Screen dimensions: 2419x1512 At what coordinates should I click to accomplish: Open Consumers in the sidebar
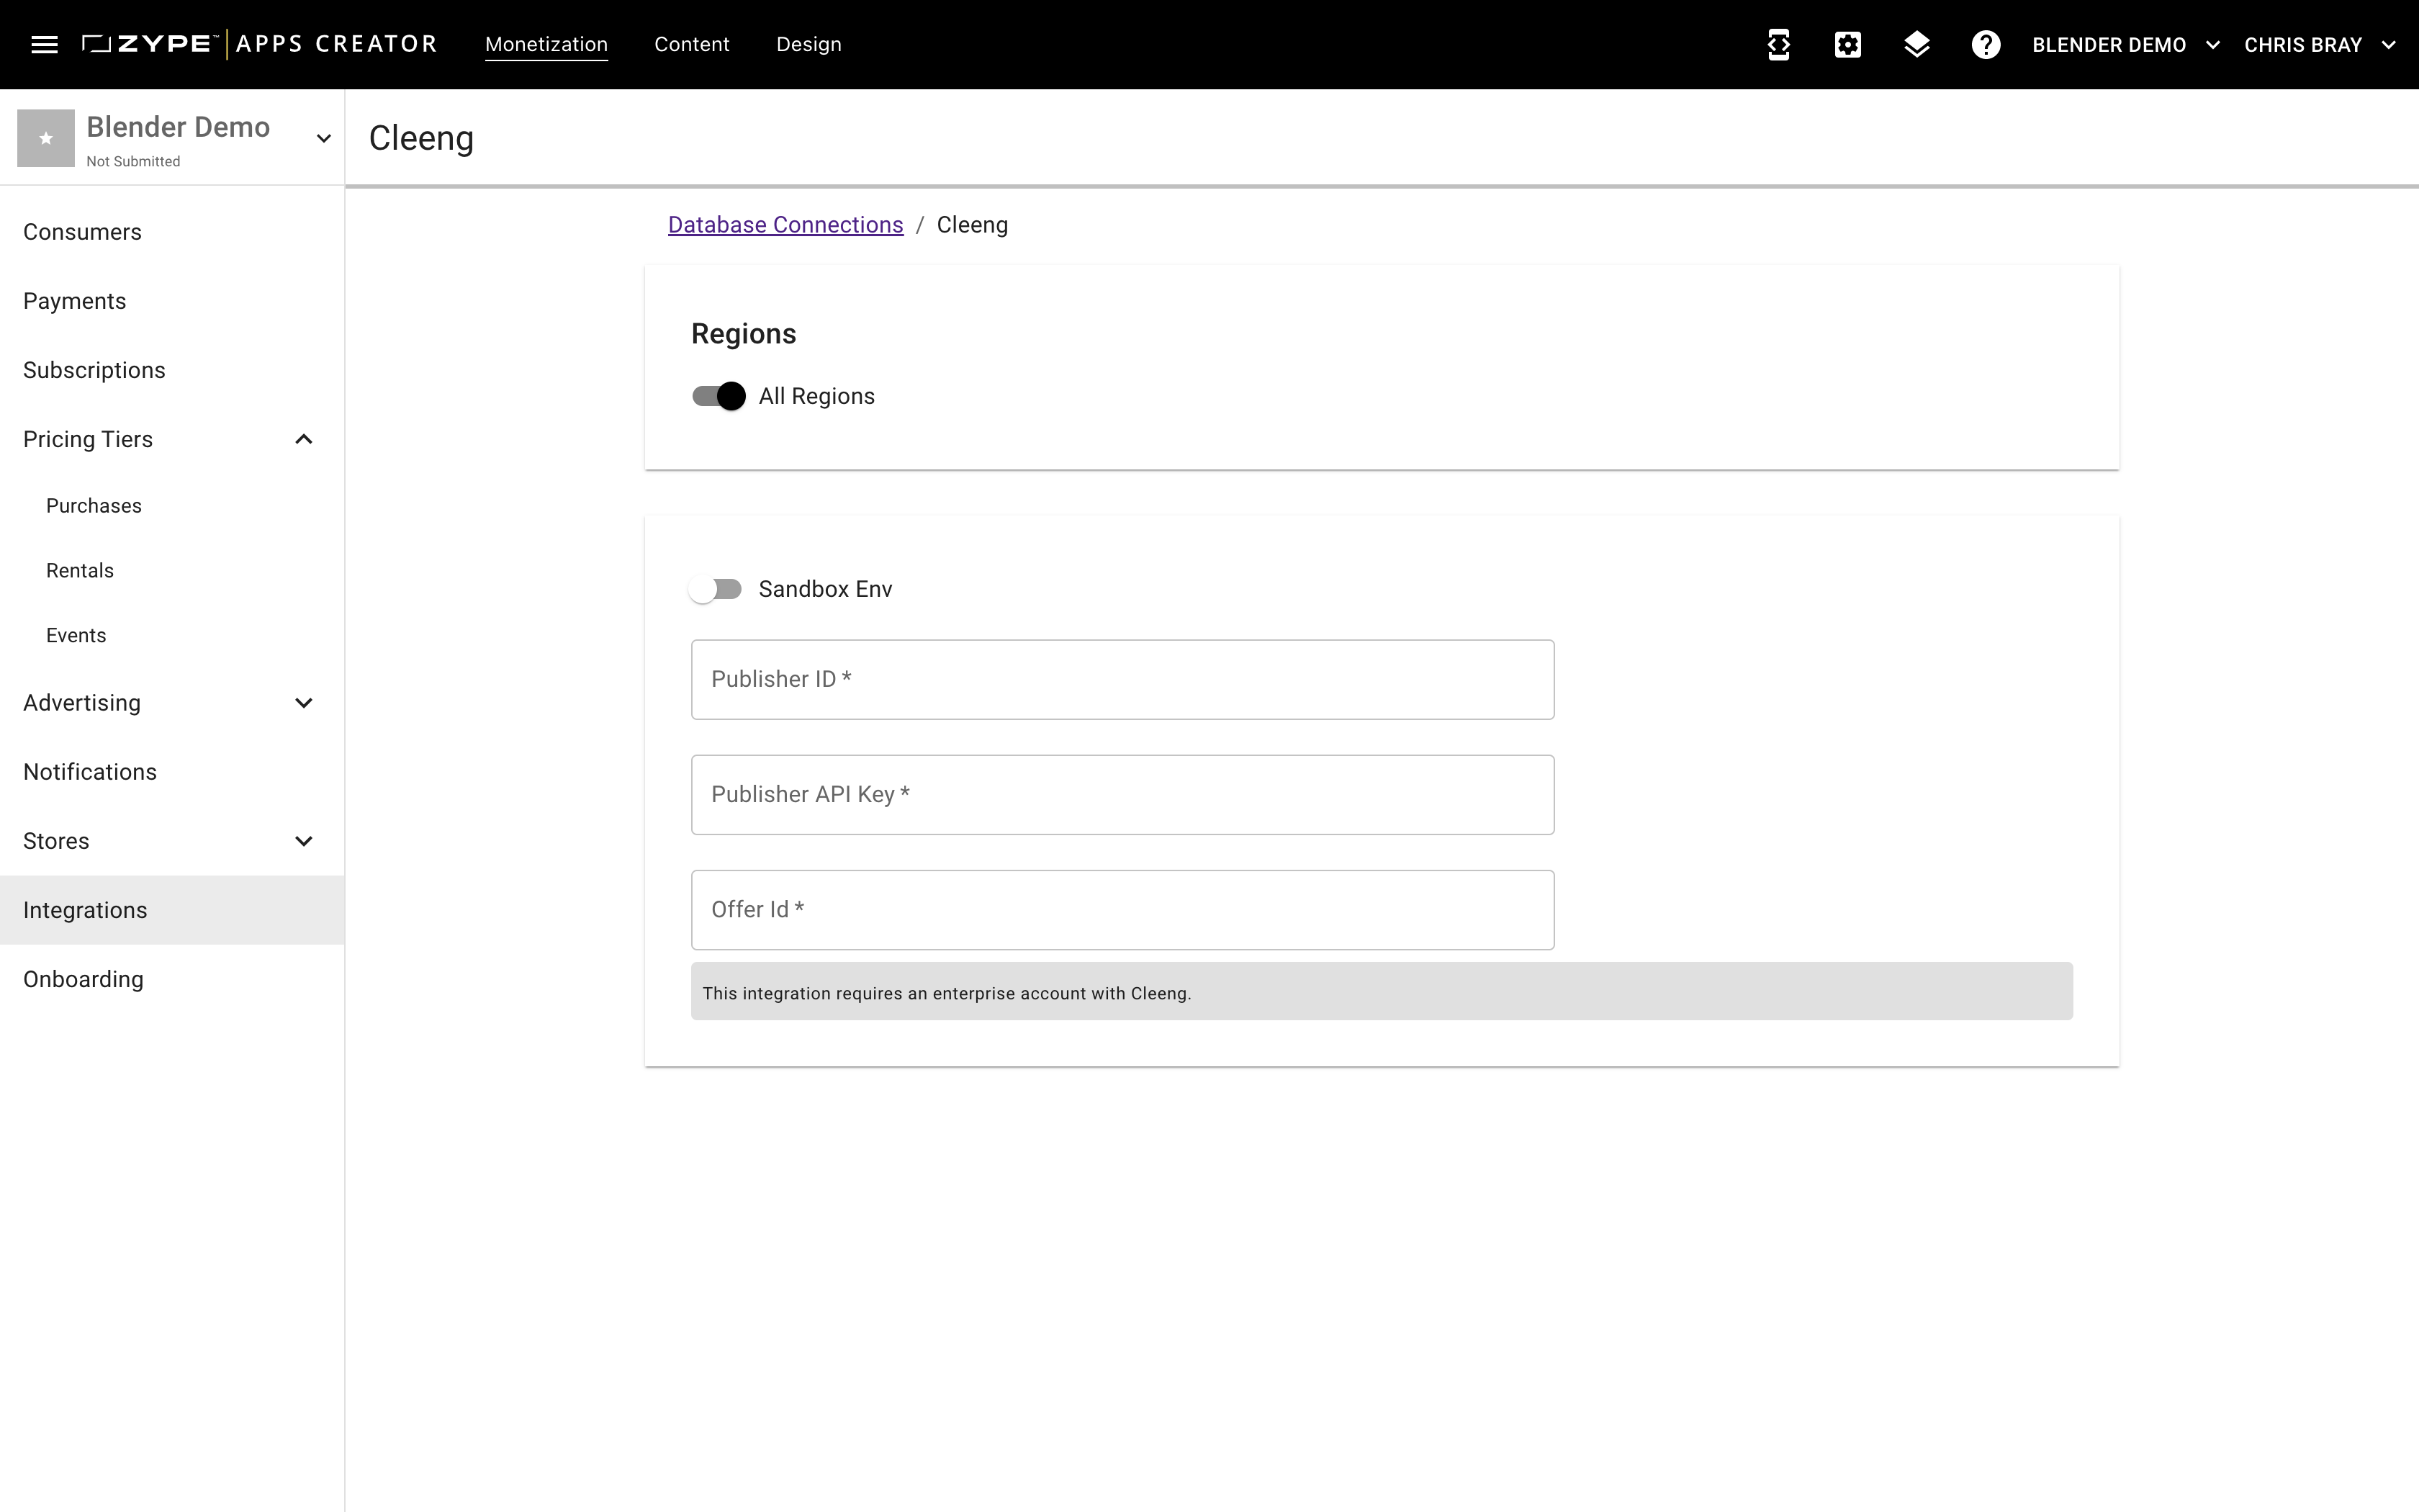pyautogui.click(x=172, y=232)
